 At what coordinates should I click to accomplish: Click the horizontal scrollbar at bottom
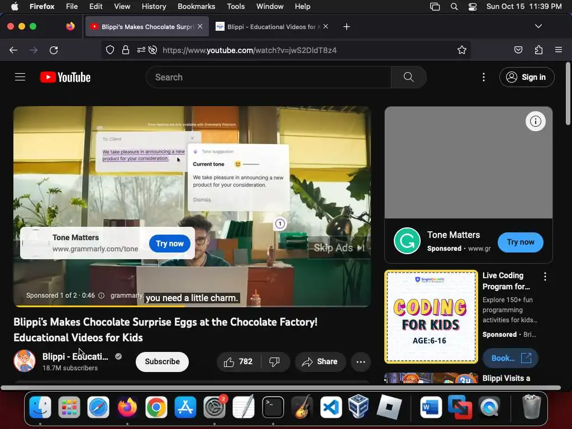(280, 388)
